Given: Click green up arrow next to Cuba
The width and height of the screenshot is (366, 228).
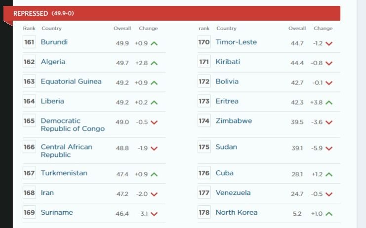Looking at the screenshot, I should [329, 175].
